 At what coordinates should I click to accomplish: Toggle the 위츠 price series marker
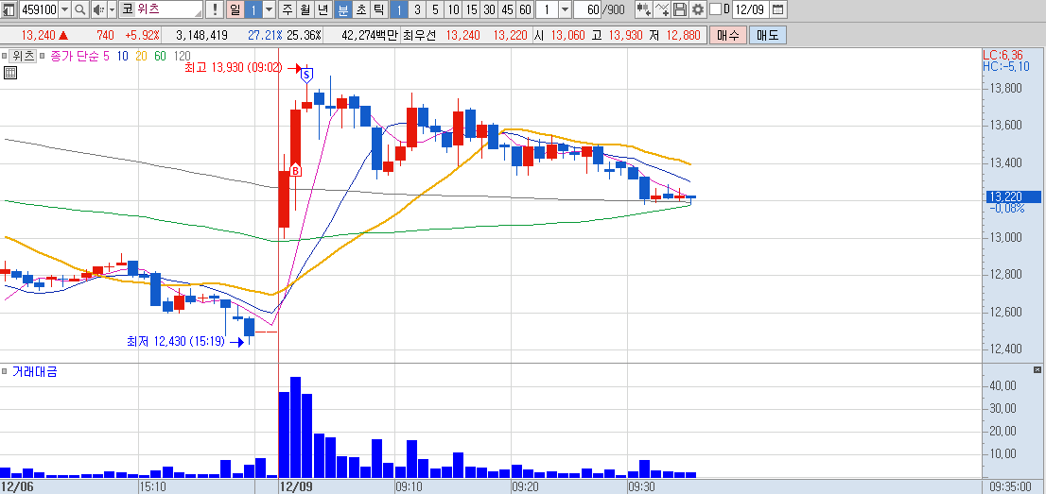pos(4,57)
